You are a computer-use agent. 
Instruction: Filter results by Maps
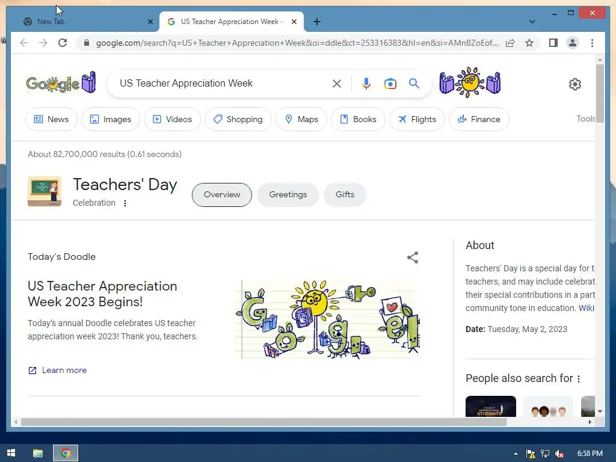coord(301,119)
